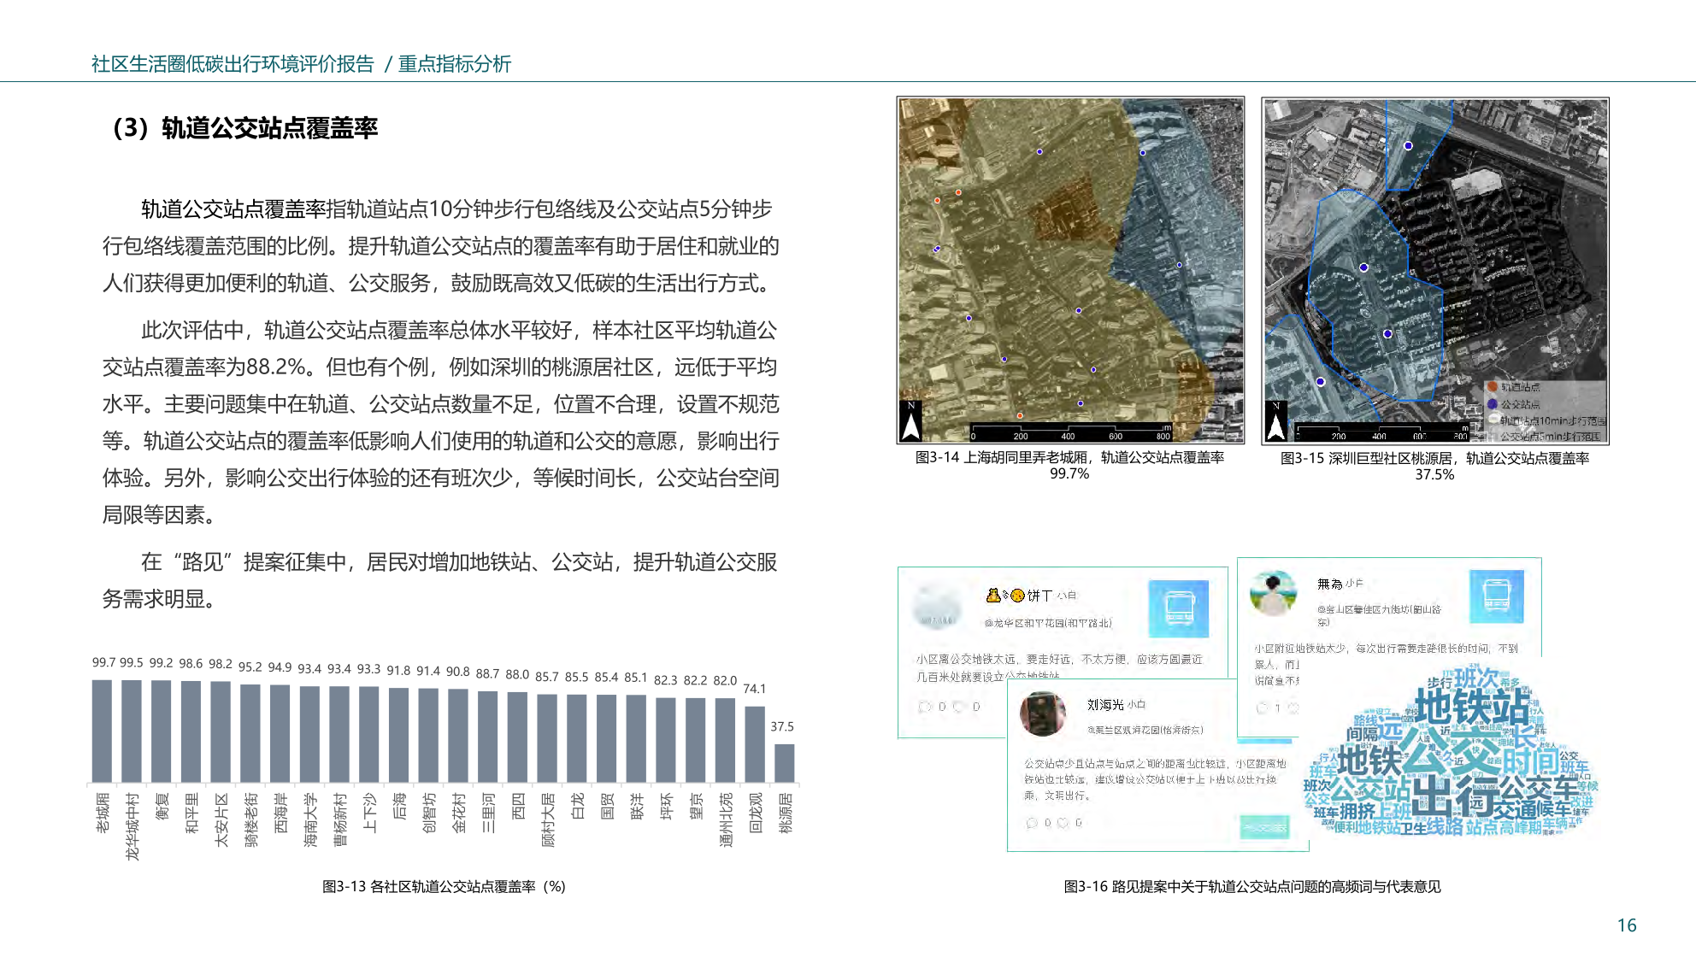Click the page number 16
This screenshot has height=969, width=1696.
click(x=1626, y=925)
